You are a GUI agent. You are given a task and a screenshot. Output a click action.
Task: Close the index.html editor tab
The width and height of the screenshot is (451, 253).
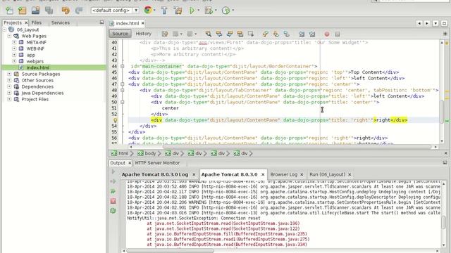coord(142,23)
